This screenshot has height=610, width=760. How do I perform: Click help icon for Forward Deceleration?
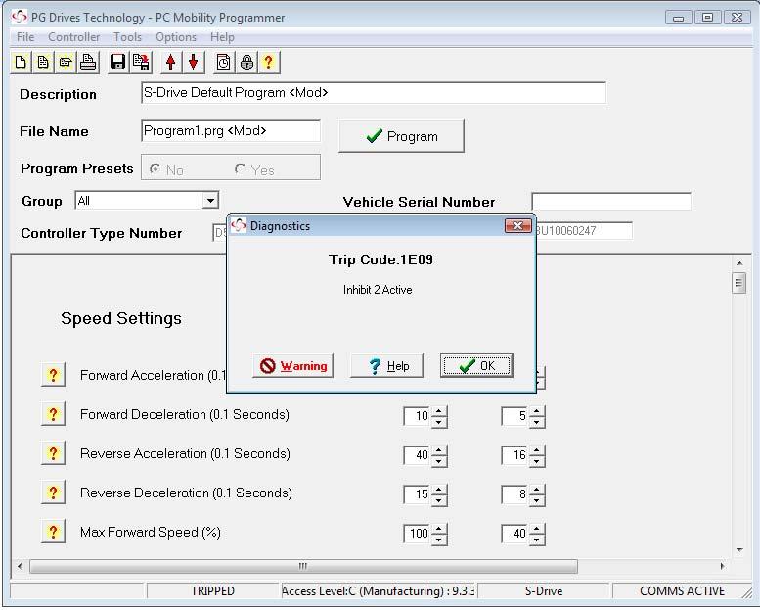pos(54,414)
